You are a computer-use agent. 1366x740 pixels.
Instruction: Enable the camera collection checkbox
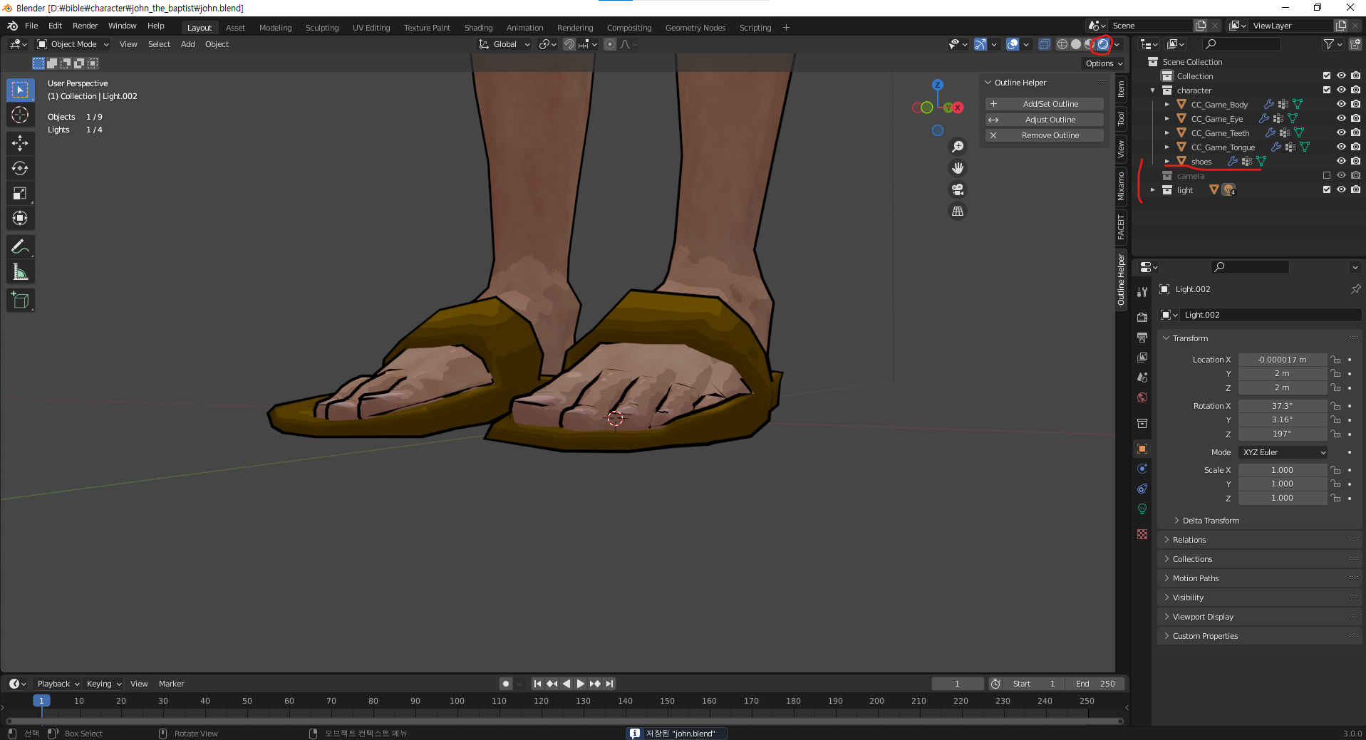click(x=1326, y=176)
